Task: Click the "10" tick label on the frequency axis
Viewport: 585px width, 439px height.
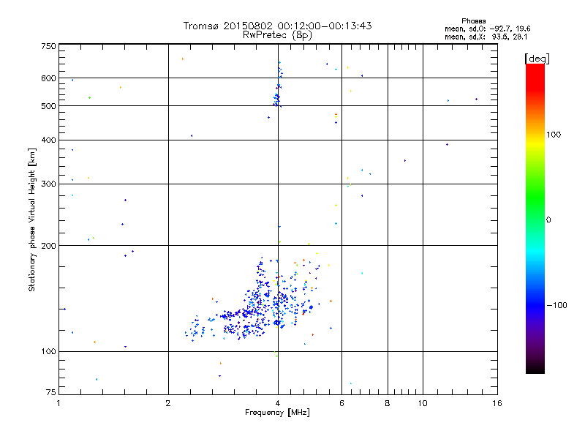Action: tap(423, 403)
